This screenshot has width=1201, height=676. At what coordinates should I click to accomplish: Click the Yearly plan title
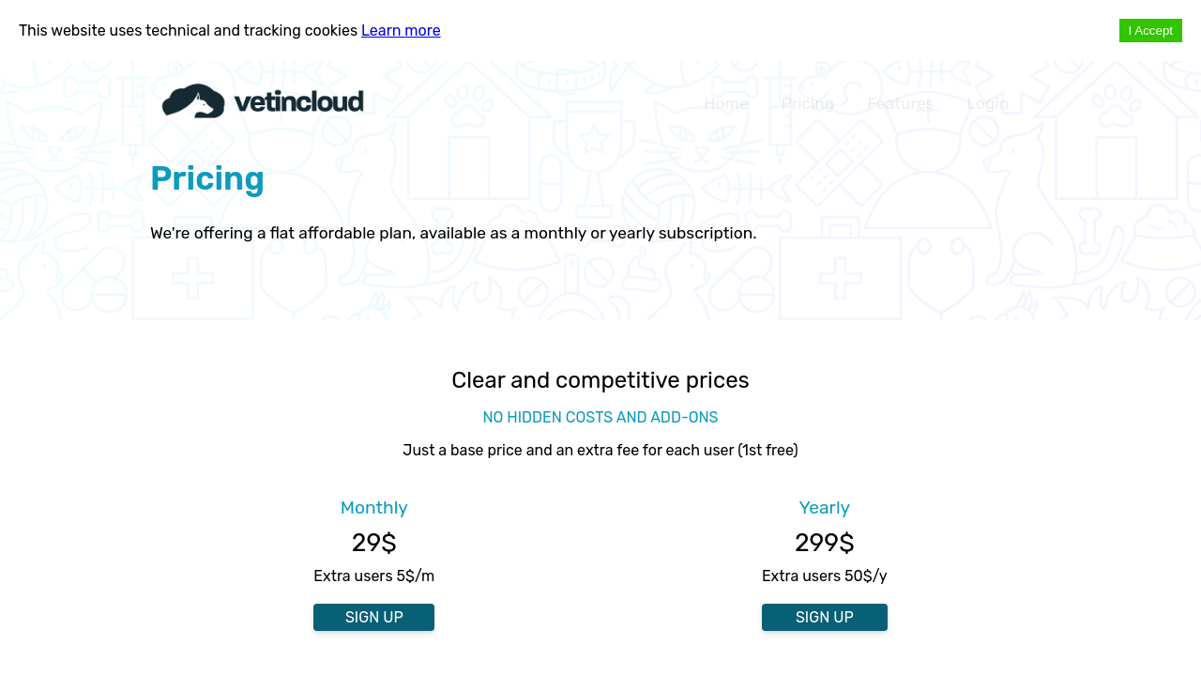tap(825, 508)
